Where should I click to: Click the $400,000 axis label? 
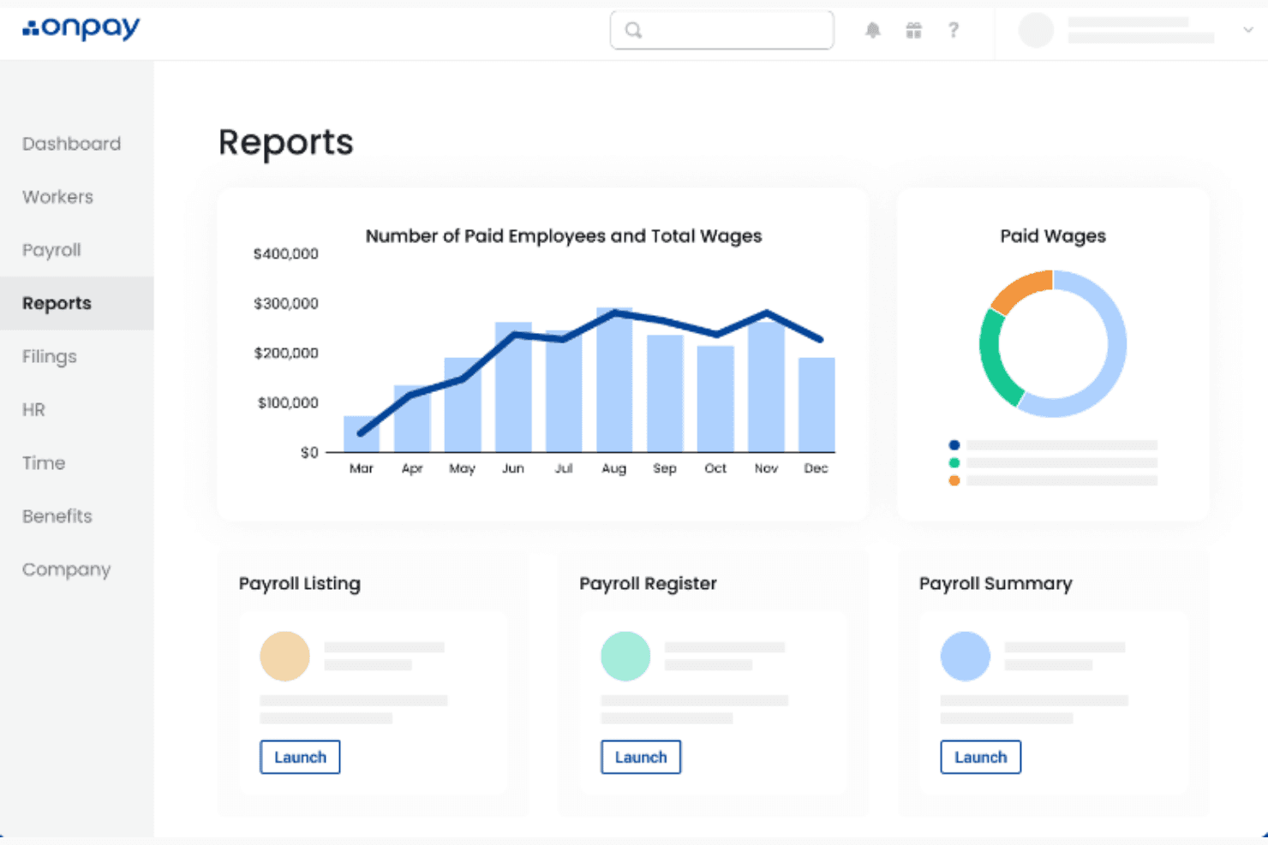click(285, 254)
